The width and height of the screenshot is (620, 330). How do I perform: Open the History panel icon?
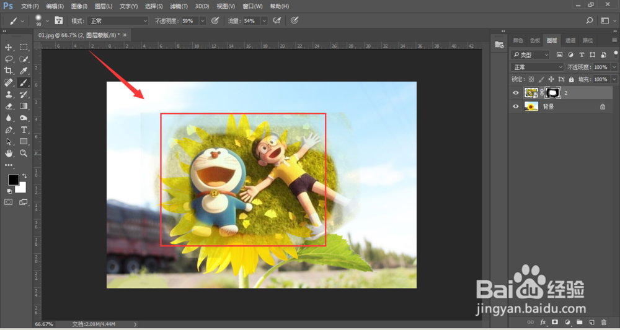tap(499, 45)
